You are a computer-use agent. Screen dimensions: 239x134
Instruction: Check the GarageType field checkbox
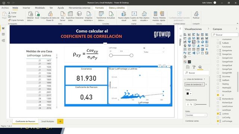[x=218, y=69]
